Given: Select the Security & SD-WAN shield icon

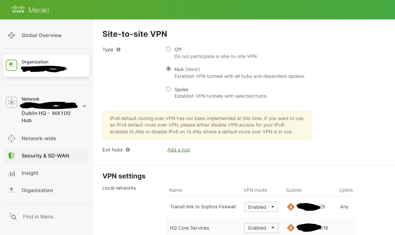Looking at the screenshot, I should (x=11, y=155).
